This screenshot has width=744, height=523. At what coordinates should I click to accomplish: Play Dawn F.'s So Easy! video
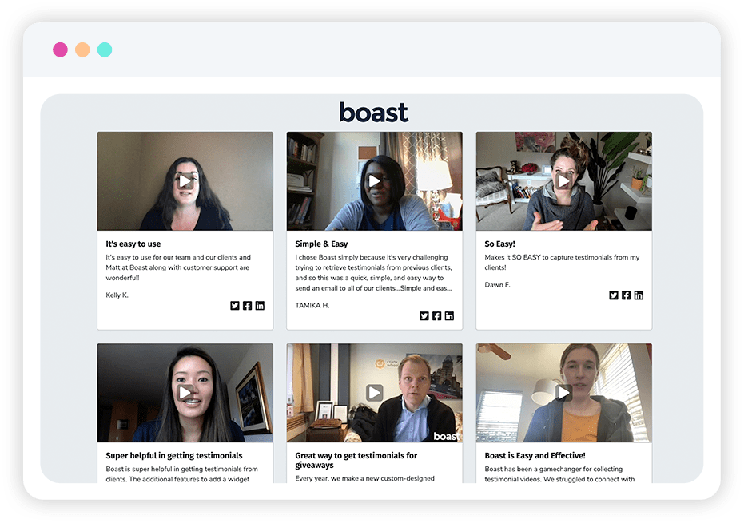tap(563, 181)
